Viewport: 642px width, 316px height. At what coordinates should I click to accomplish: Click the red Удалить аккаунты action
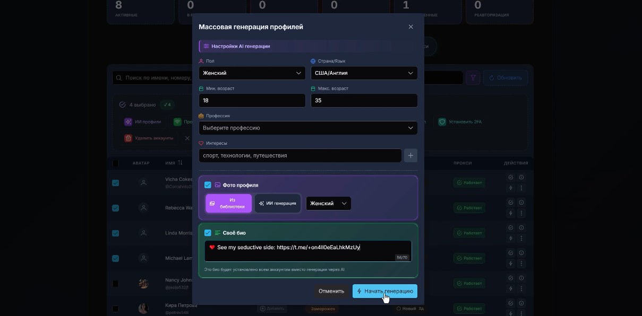pos(149,138)
